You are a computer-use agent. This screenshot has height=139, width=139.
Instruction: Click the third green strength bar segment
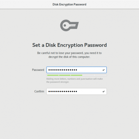tap(77, 75)
